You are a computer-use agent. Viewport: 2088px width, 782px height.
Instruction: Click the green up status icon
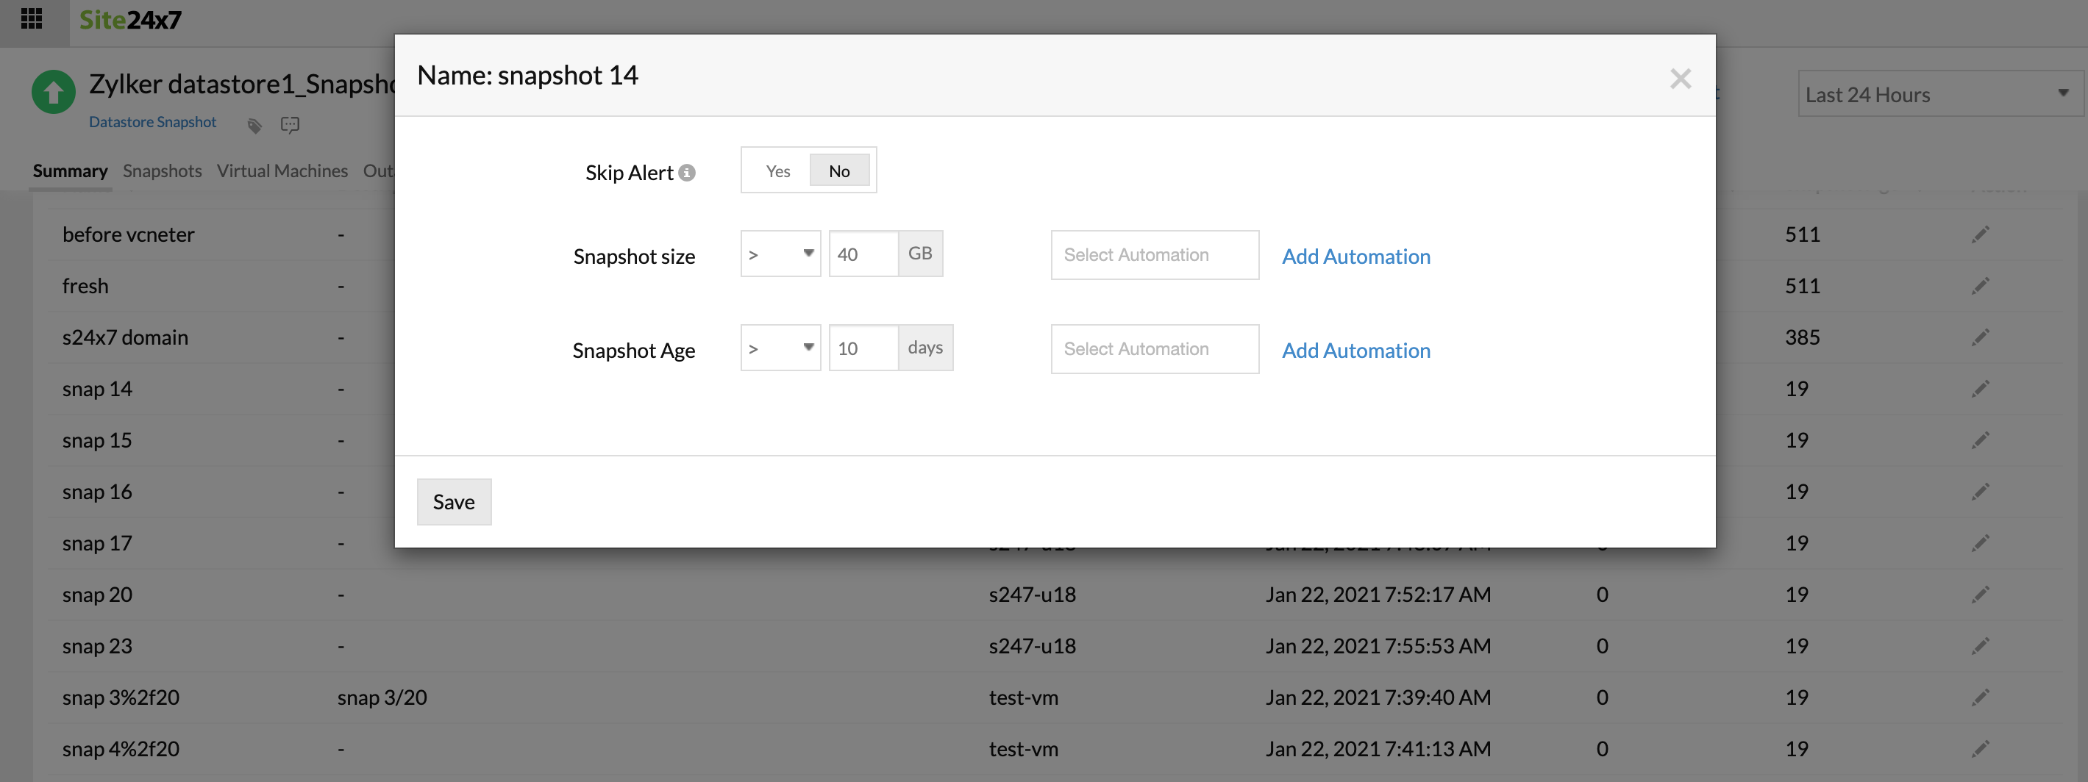(54, 93)
